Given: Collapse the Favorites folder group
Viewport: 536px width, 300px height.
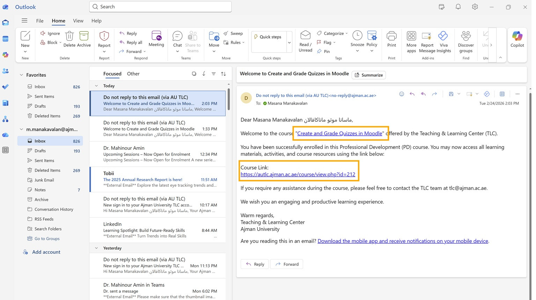Looking at the screenshot, I should (22, 75).
